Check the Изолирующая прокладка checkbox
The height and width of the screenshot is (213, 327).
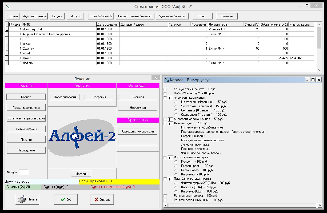[x=165, y=158]
